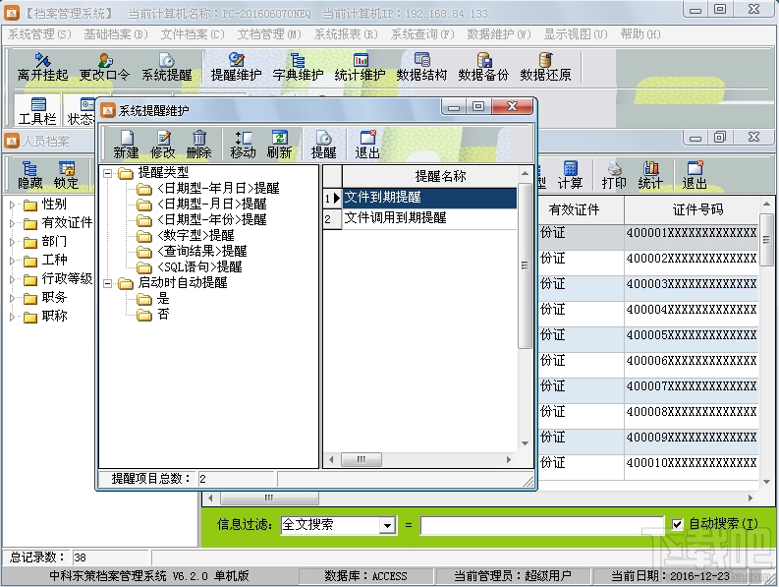Click 统计 in 人员档案 toolbar
779x587 pixels.
point(650,175)
